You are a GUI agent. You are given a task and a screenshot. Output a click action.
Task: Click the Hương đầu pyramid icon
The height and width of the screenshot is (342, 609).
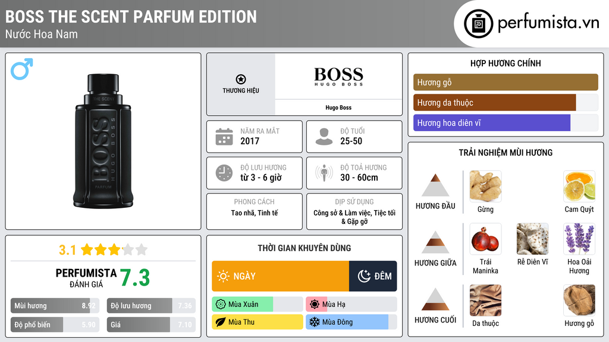(x=435, y=185)
